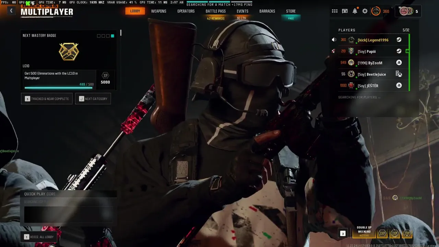
Task: Click JÈŠTËR's prestige master emblem
Action: click(351, 86)
